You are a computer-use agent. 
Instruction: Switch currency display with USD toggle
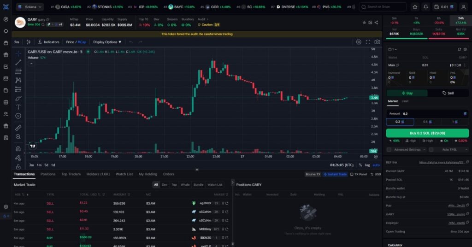point(376,174)
